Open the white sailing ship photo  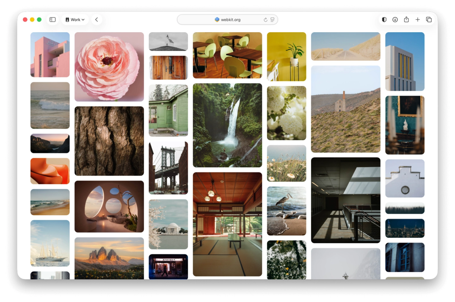coord(50,243)
